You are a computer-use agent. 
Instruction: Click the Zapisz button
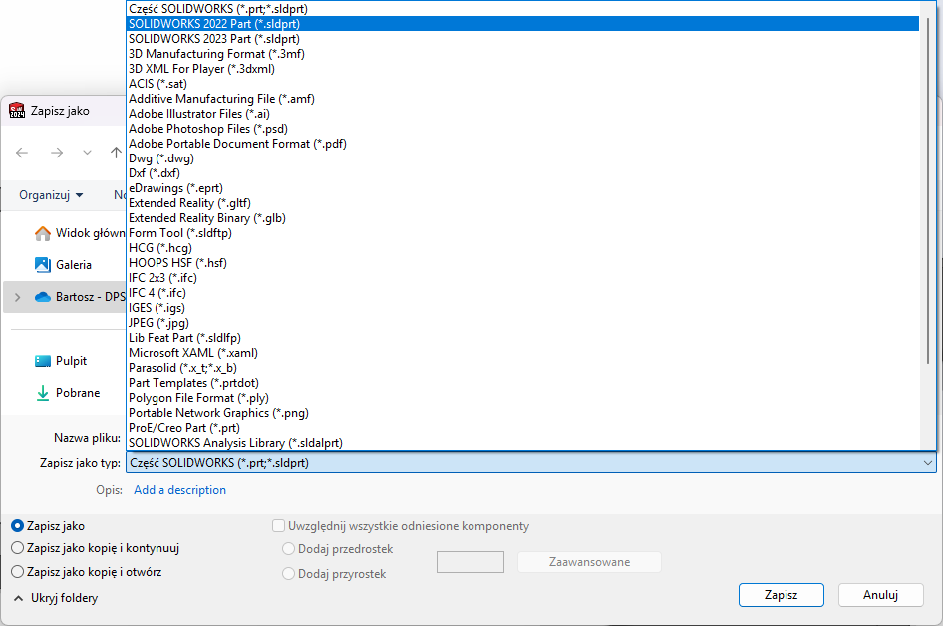781,595
